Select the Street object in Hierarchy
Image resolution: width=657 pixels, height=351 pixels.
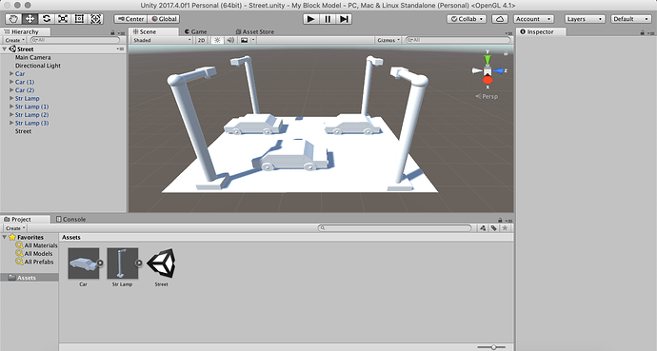pos(23,131)
